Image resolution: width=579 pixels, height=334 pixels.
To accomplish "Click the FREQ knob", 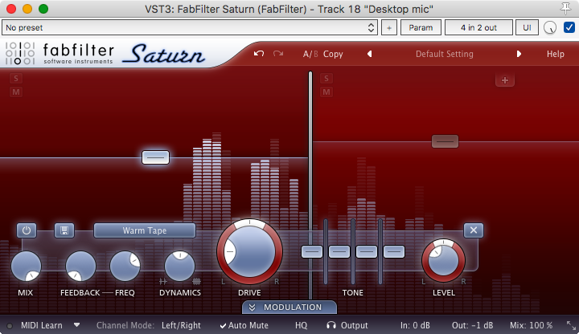I will [x=125, y=267].
